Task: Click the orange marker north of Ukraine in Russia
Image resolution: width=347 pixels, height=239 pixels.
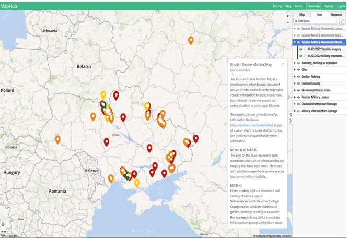Action: point(191,40)
